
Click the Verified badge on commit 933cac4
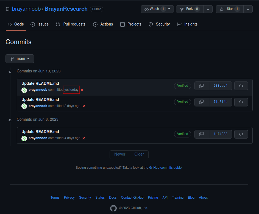pyautogui.click(x=183, y=86)
